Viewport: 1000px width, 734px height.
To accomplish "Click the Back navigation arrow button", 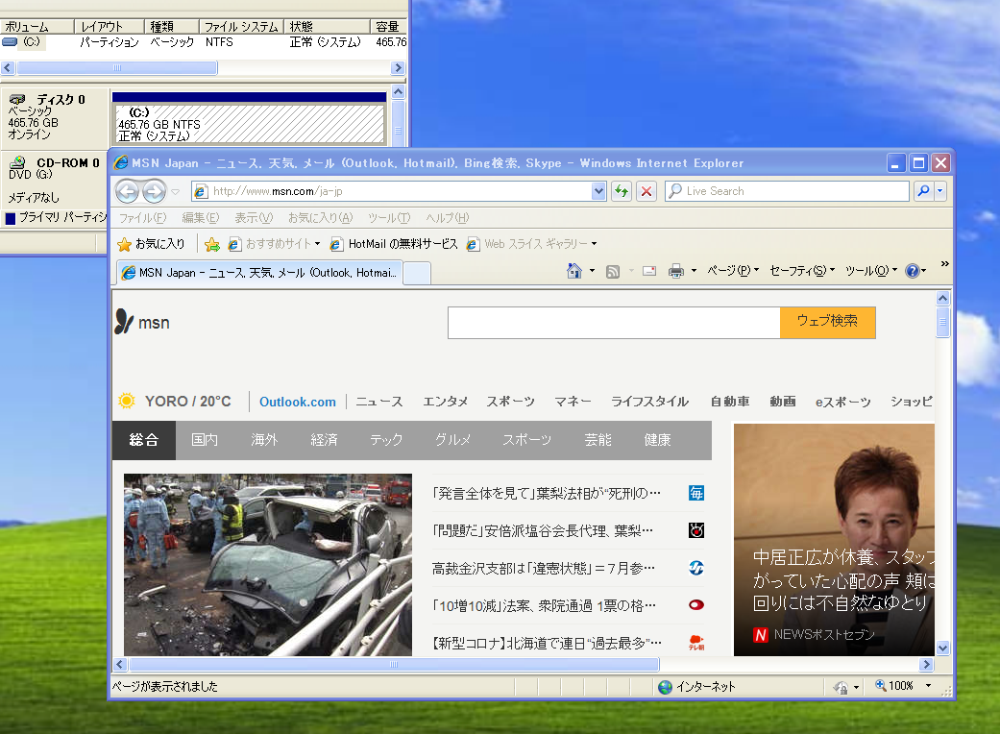I will click(x=128, y=191).
